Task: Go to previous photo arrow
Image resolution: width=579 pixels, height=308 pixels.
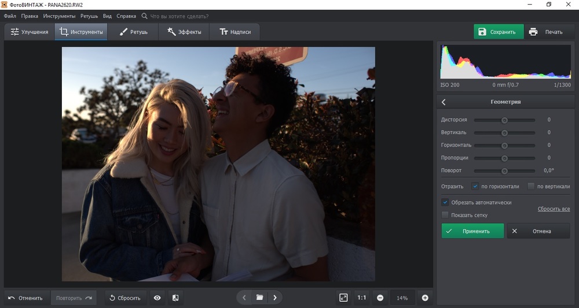Action: coord(244,298)
